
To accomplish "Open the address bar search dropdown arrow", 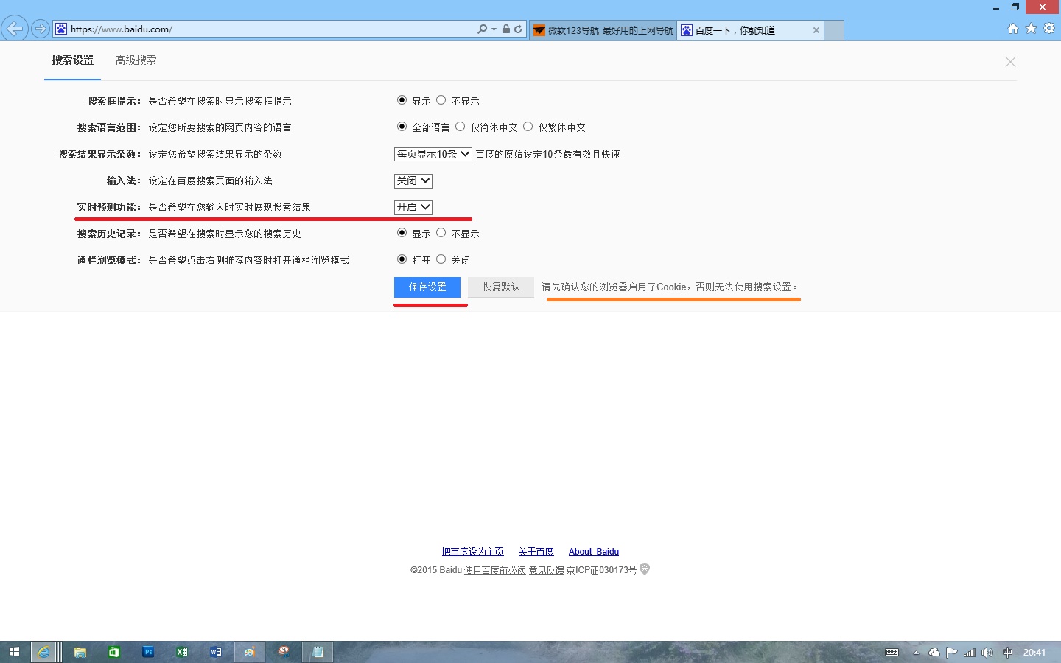I will (494, 29).
